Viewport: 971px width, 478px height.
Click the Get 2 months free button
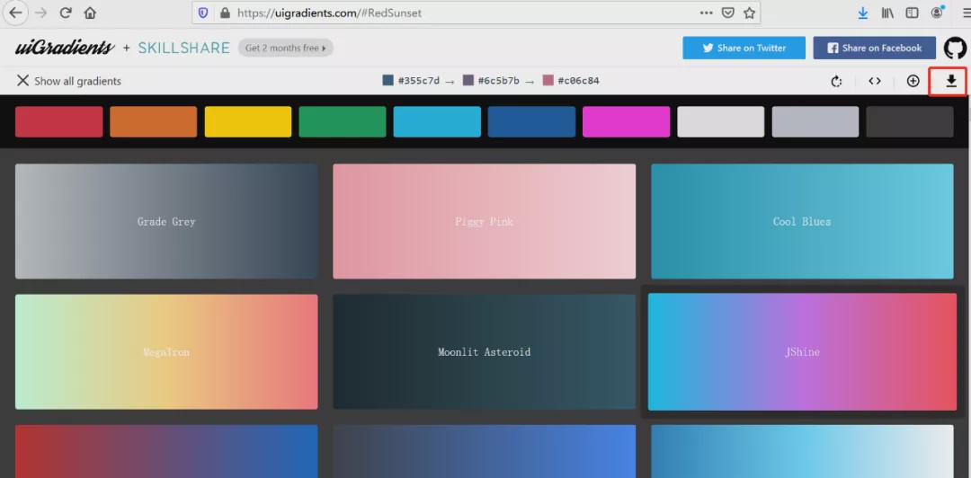pyautogui.click(x=286, y=48)
